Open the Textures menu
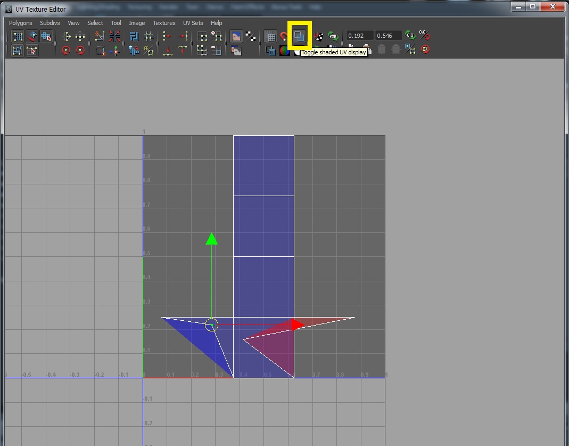569x446 pixels. pos(164,23)
